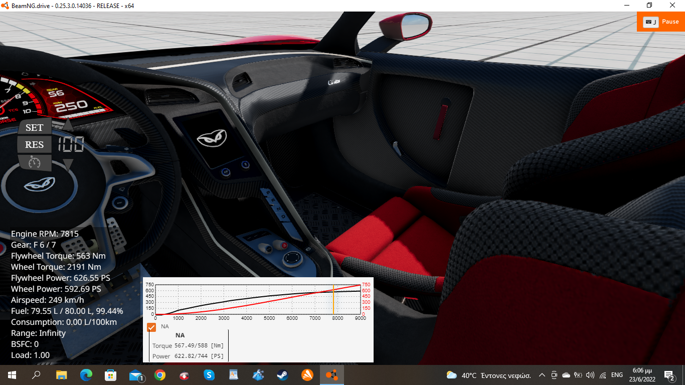Toggle the NA curve checkbox

151,326
